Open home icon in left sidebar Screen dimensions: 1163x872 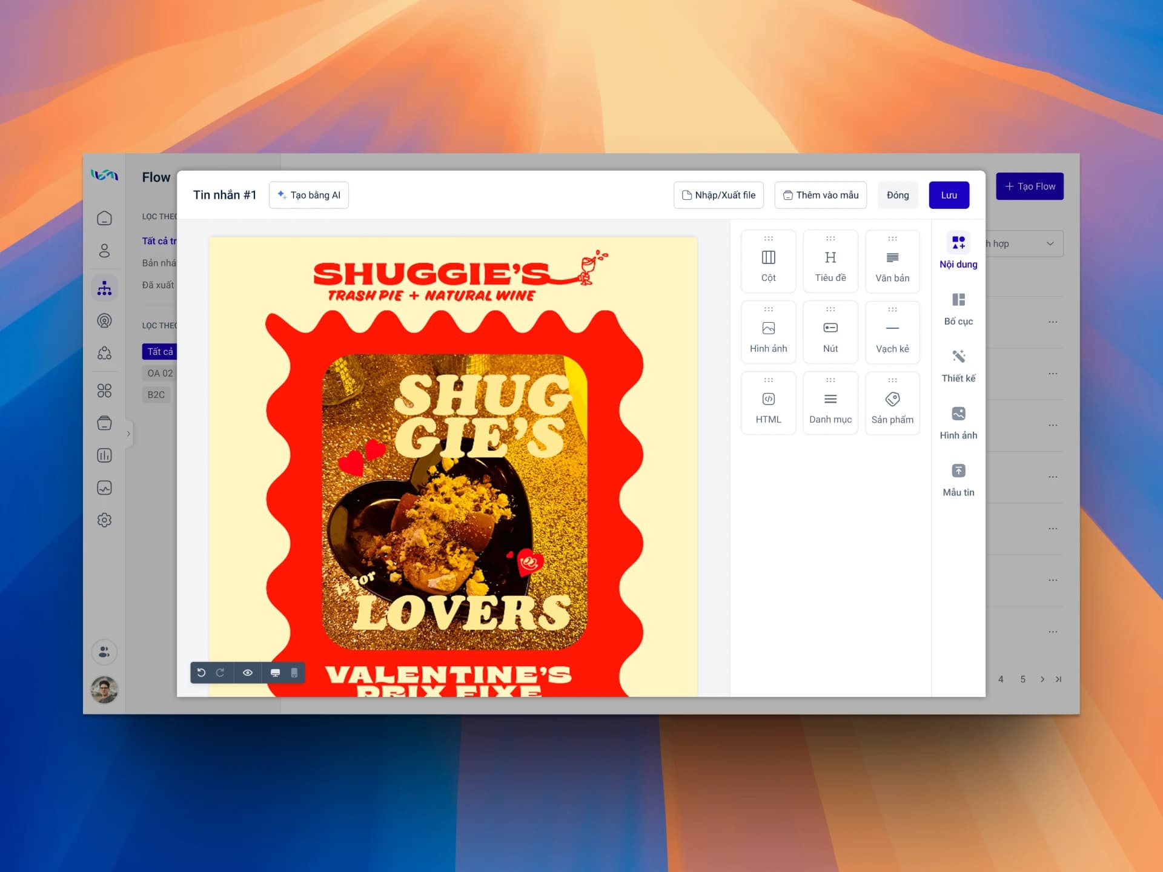point(104,218)
